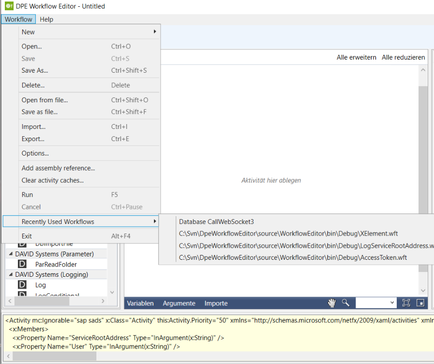The image size is (434, 364).
Task: Click the Log activity icon
Action: click(22, 285)
